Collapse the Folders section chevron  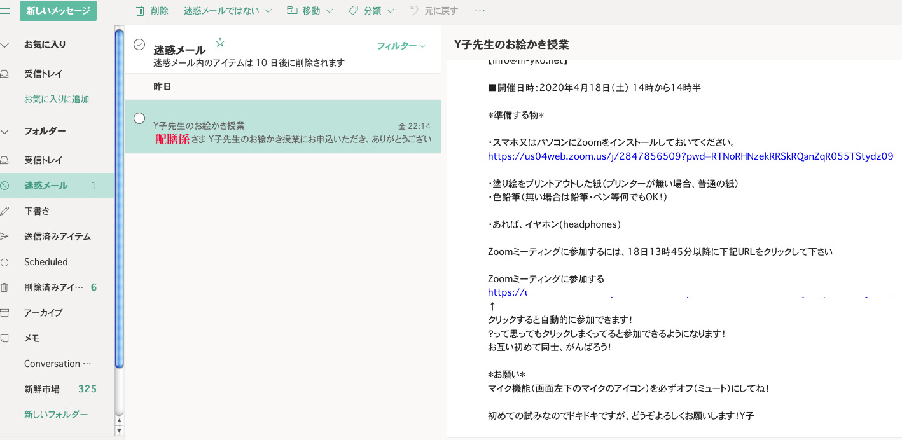coord(5,132)
